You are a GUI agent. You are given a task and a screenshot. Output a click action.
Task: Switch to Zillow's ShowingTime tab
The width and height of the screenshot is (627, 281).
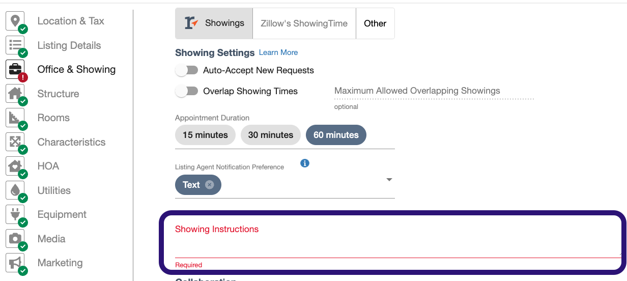pyautogui.click(x=304, y=23)
